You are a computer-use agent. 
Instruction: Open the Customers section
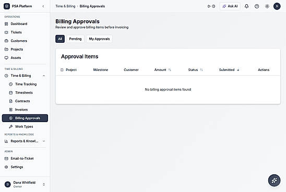click(x=25, y=41)
